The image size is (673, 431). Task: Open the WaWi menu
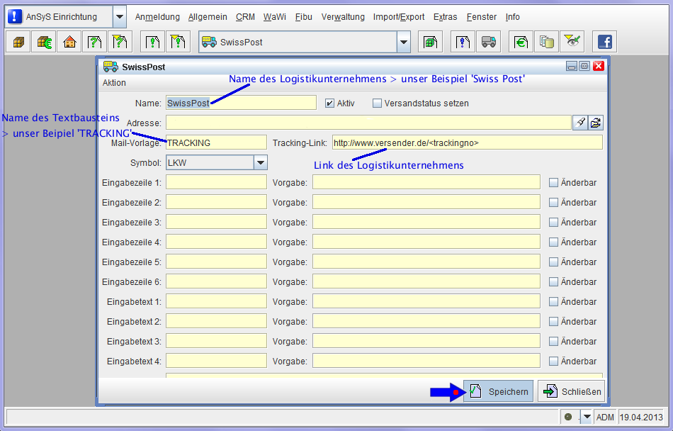[270, 17]
